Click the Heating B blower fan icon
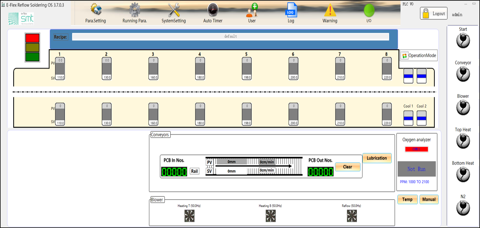Viewport: 480px width, 228px height. [271, 216]
